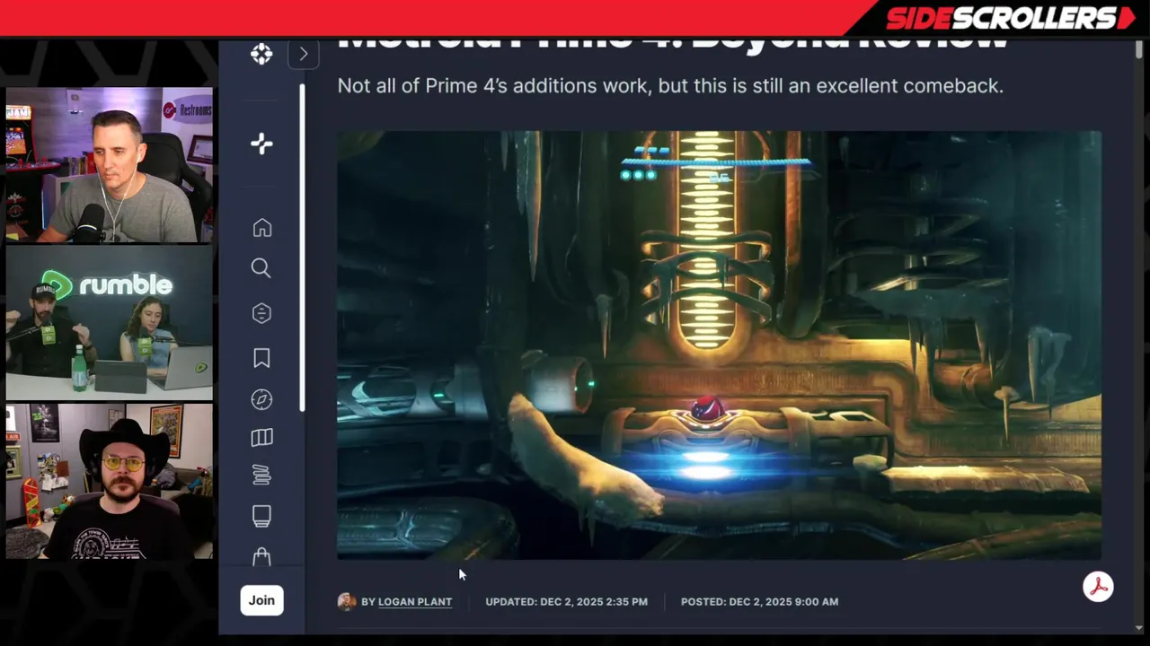Click the monitor-shaped icon in sidebar

pos(261,516)
